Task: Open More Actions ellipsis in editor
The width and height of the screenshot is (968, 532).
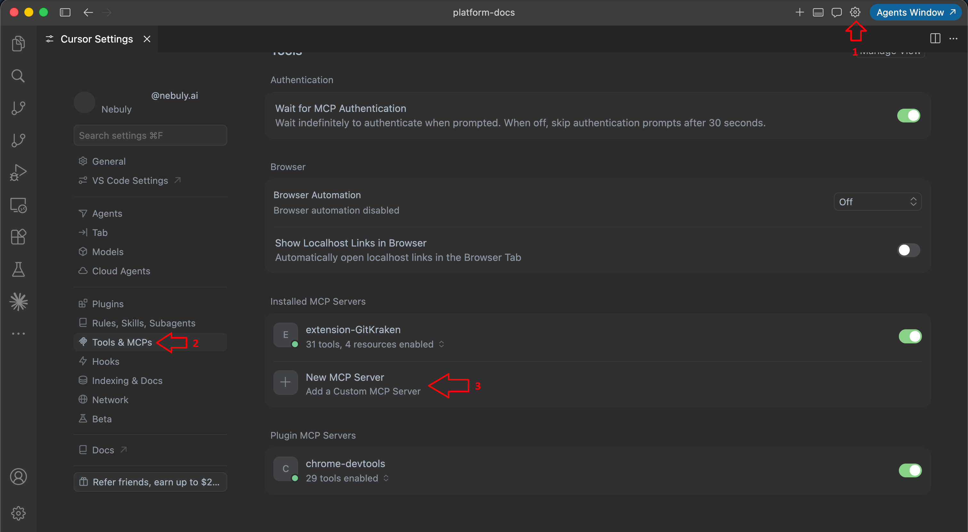Action: [x=953, y=38]
